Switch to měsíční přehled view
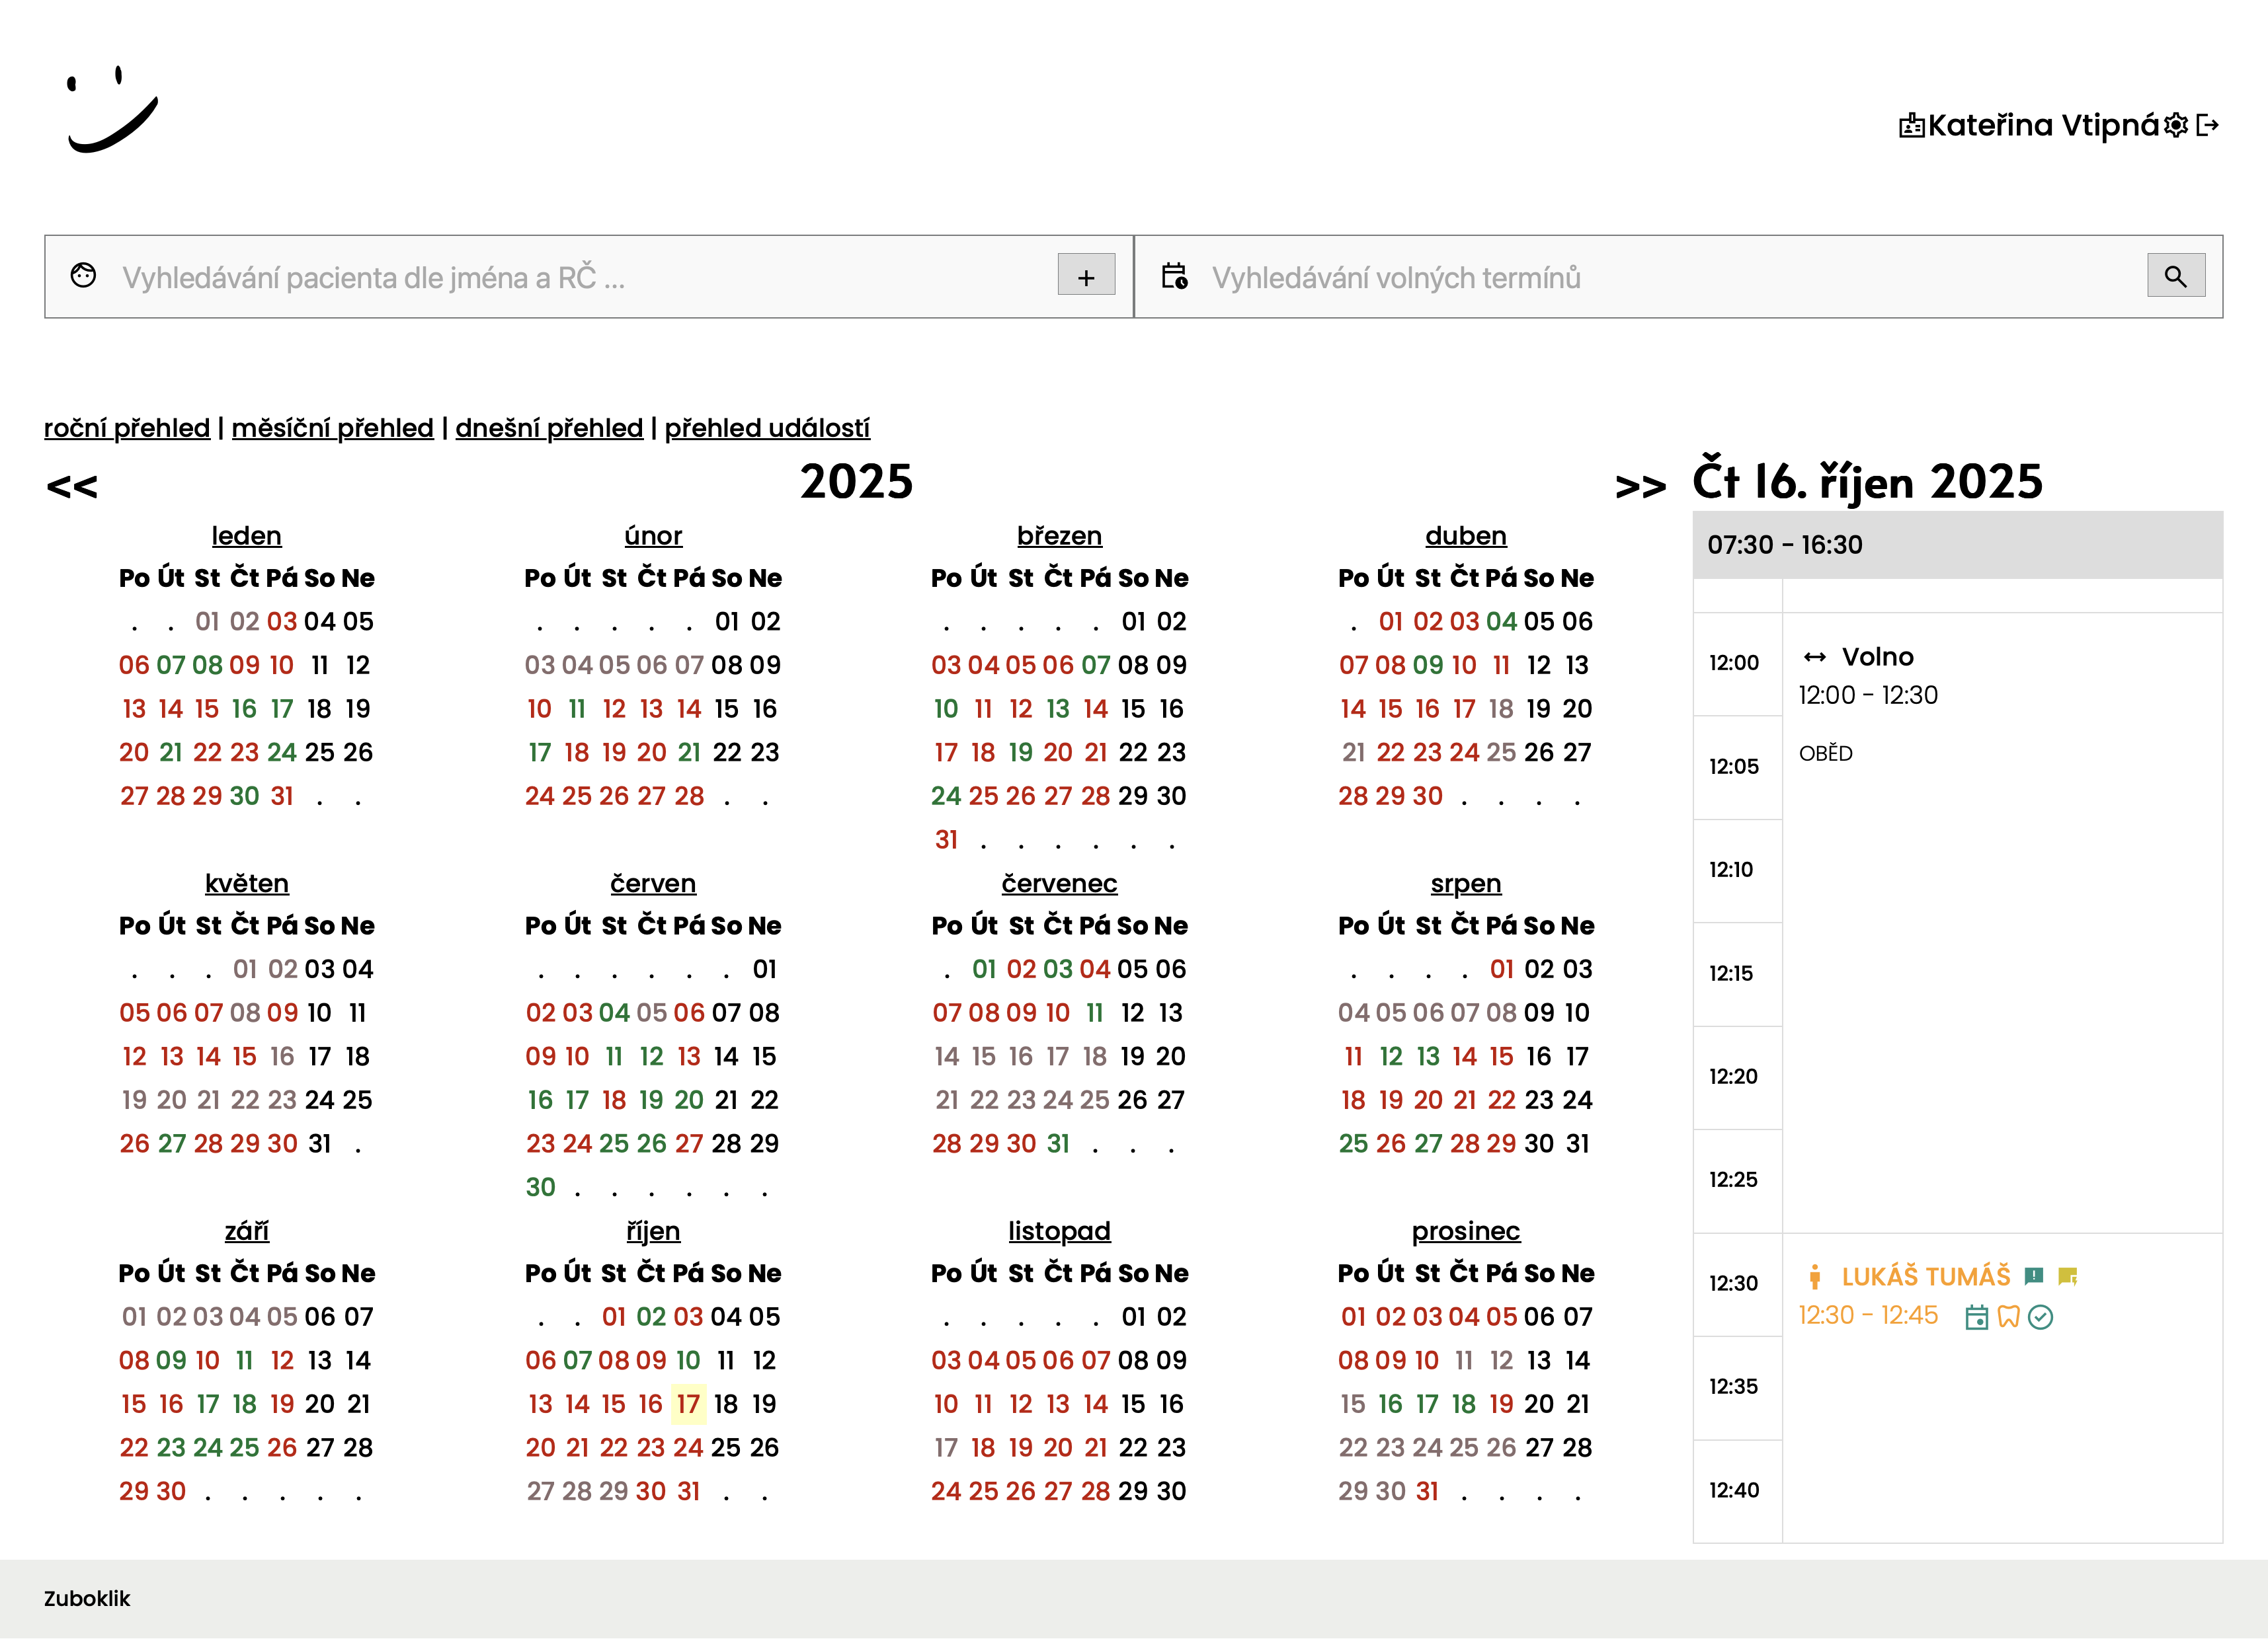This screenshot has width=2268, height=1643. click(x=332, y=428)
